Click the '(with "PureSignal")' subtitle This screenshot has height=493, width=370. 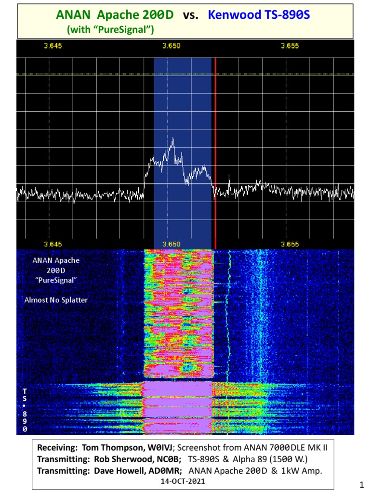(x=110, y=29)
